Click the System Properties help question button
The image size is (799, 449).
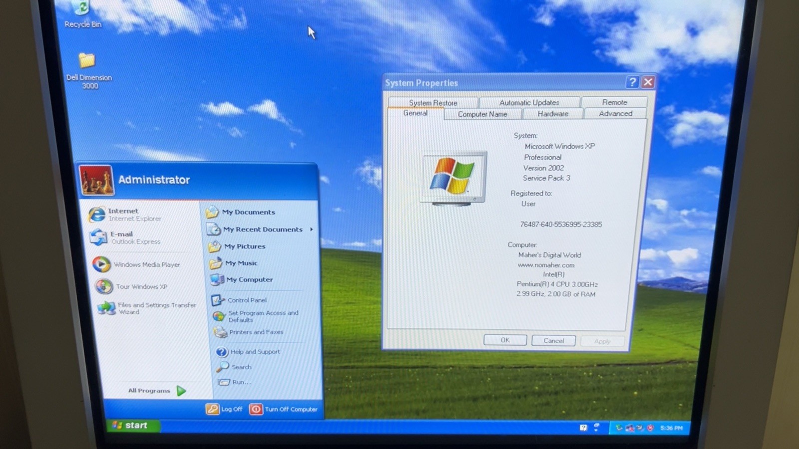[x=632, y=82]
